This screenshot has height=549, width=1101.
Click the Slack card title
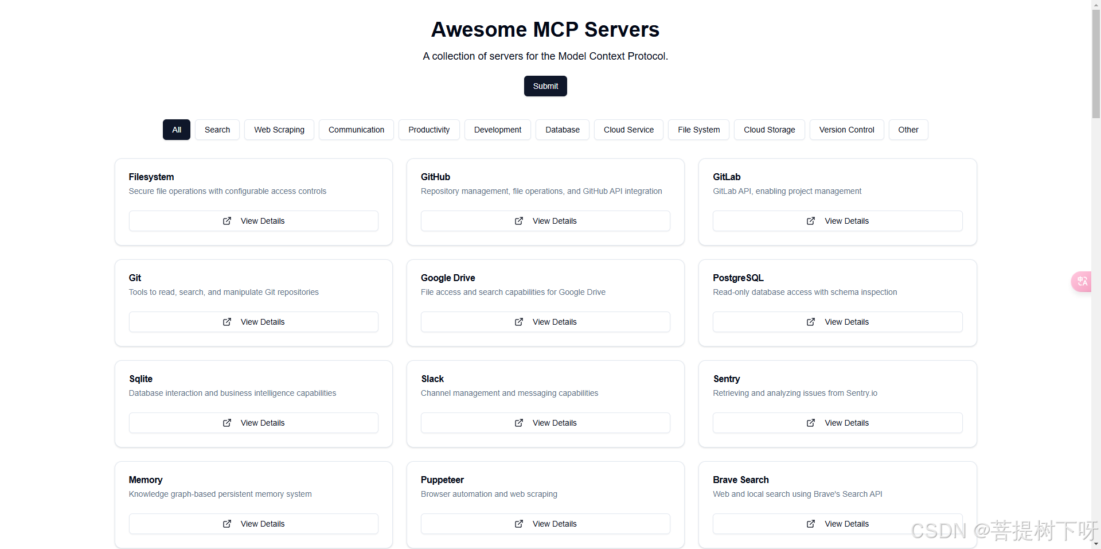432,379
